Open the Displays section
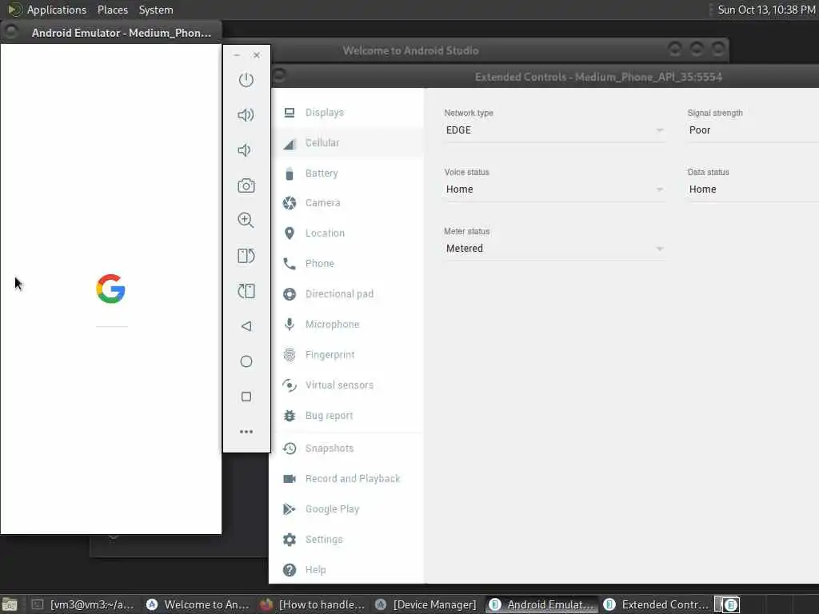The height and width of the screenshot is (614, 819). coord(347,112)
